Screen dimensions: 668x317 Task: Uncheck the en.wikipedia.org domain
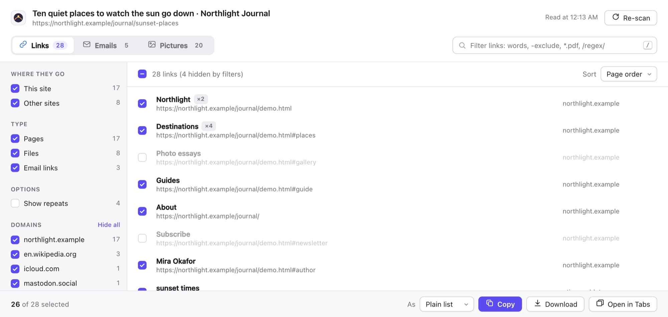point(15,254)
